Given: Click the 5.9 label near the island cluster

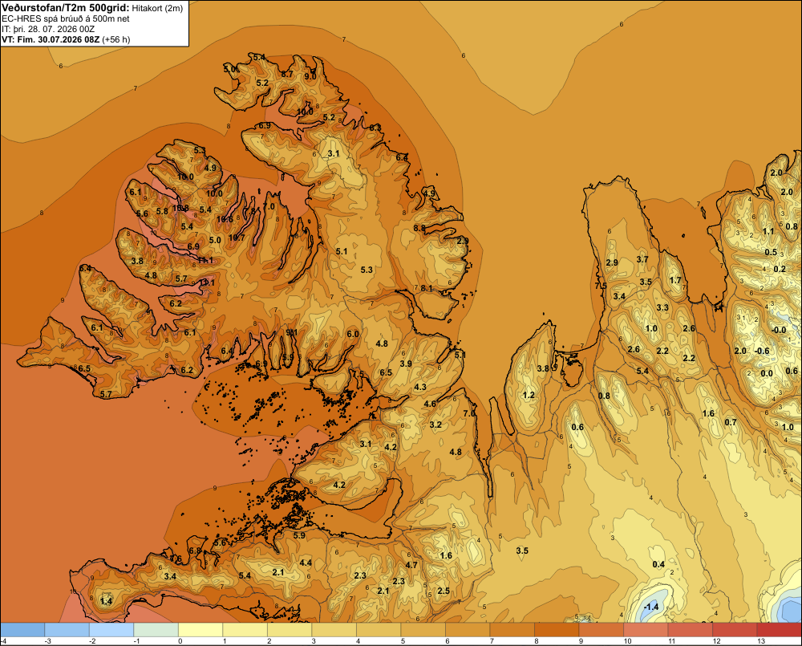Looking at the screenshot, I should click(299, 535).
